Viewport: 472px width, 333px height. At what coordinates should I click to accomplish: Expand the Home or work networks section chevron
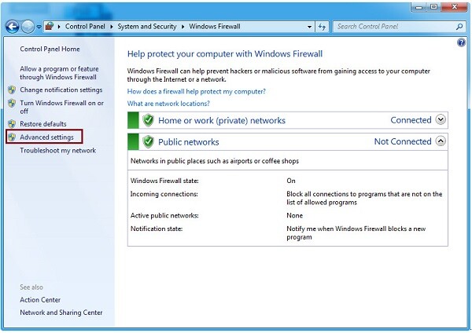[441, 119]
